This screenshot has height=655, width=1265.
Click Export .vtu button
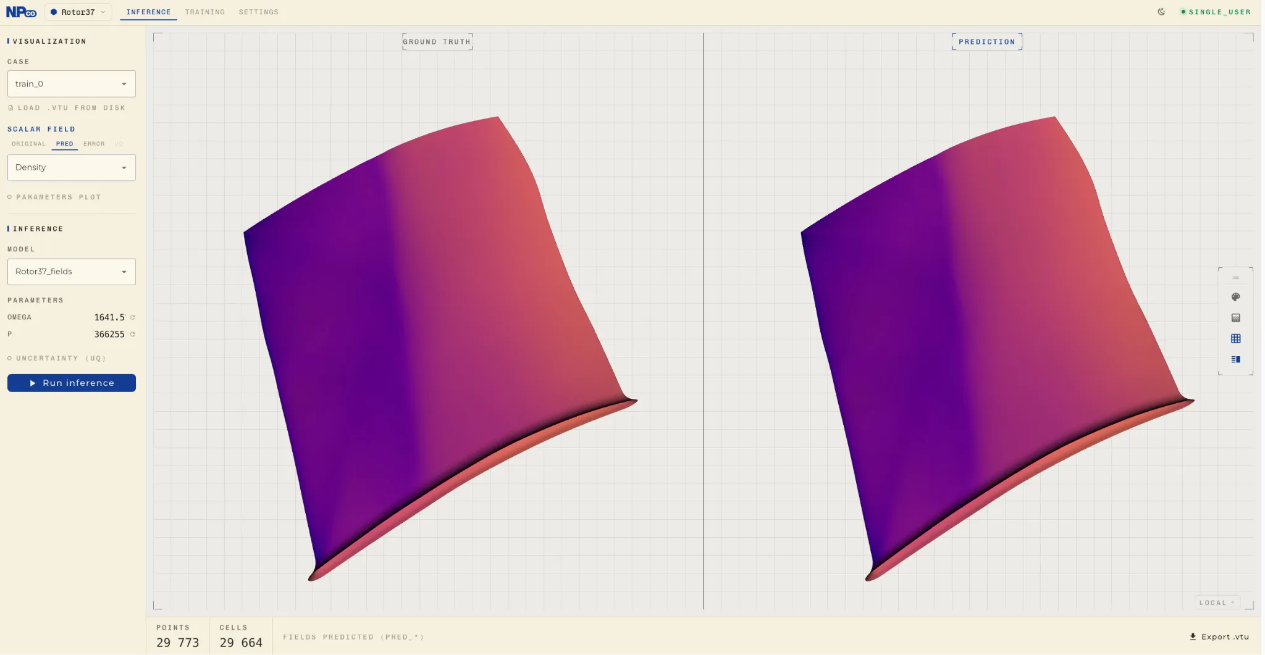tap(1219, 636)
